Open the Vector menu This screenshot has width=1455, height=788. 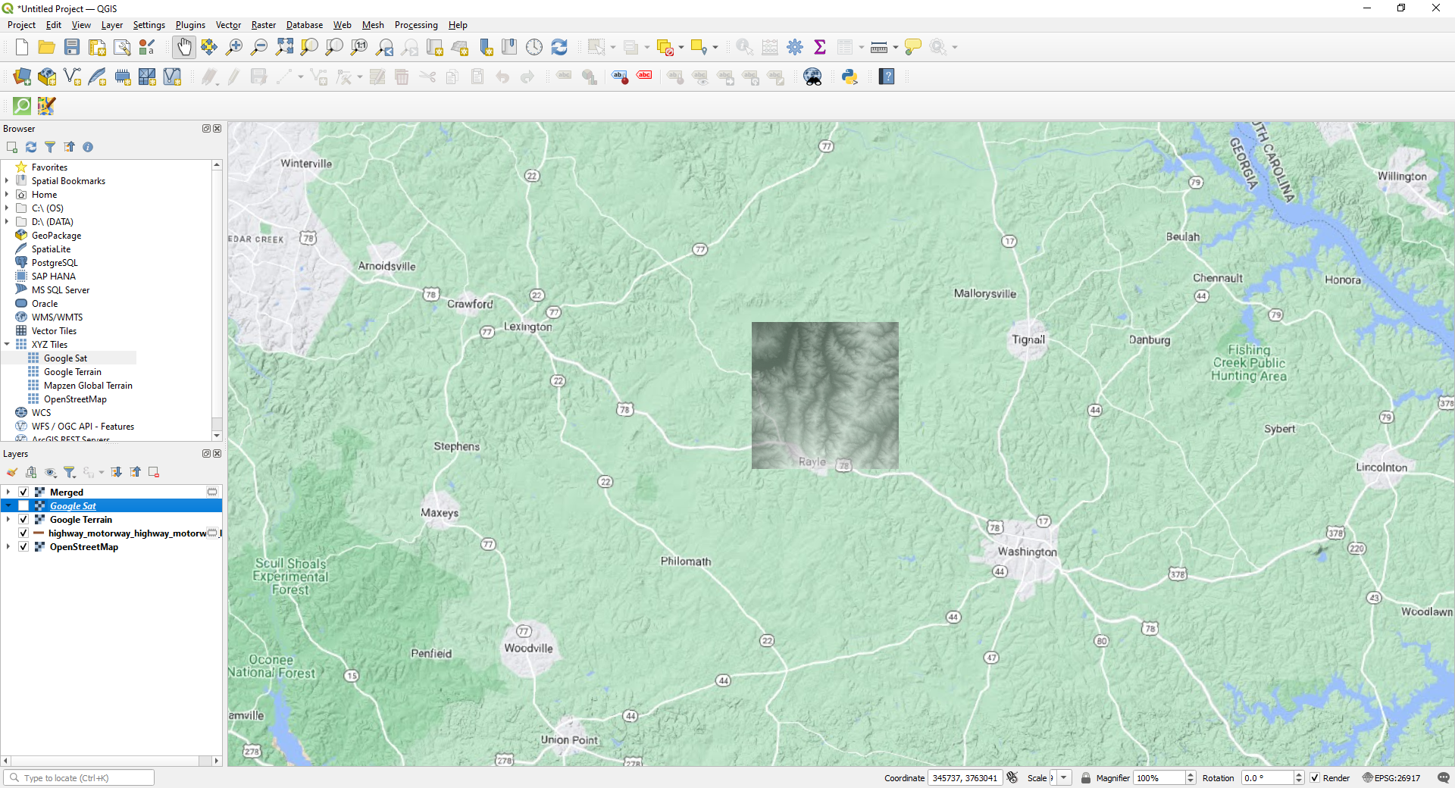[x=228, y=25]
